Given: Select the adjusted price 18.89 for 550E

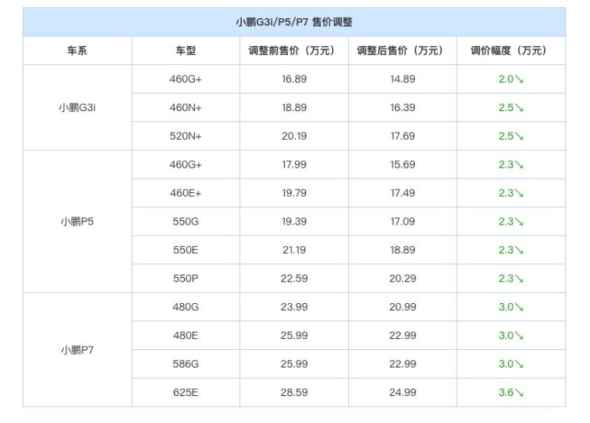Looking at the screenshot, I should point(402,250).
